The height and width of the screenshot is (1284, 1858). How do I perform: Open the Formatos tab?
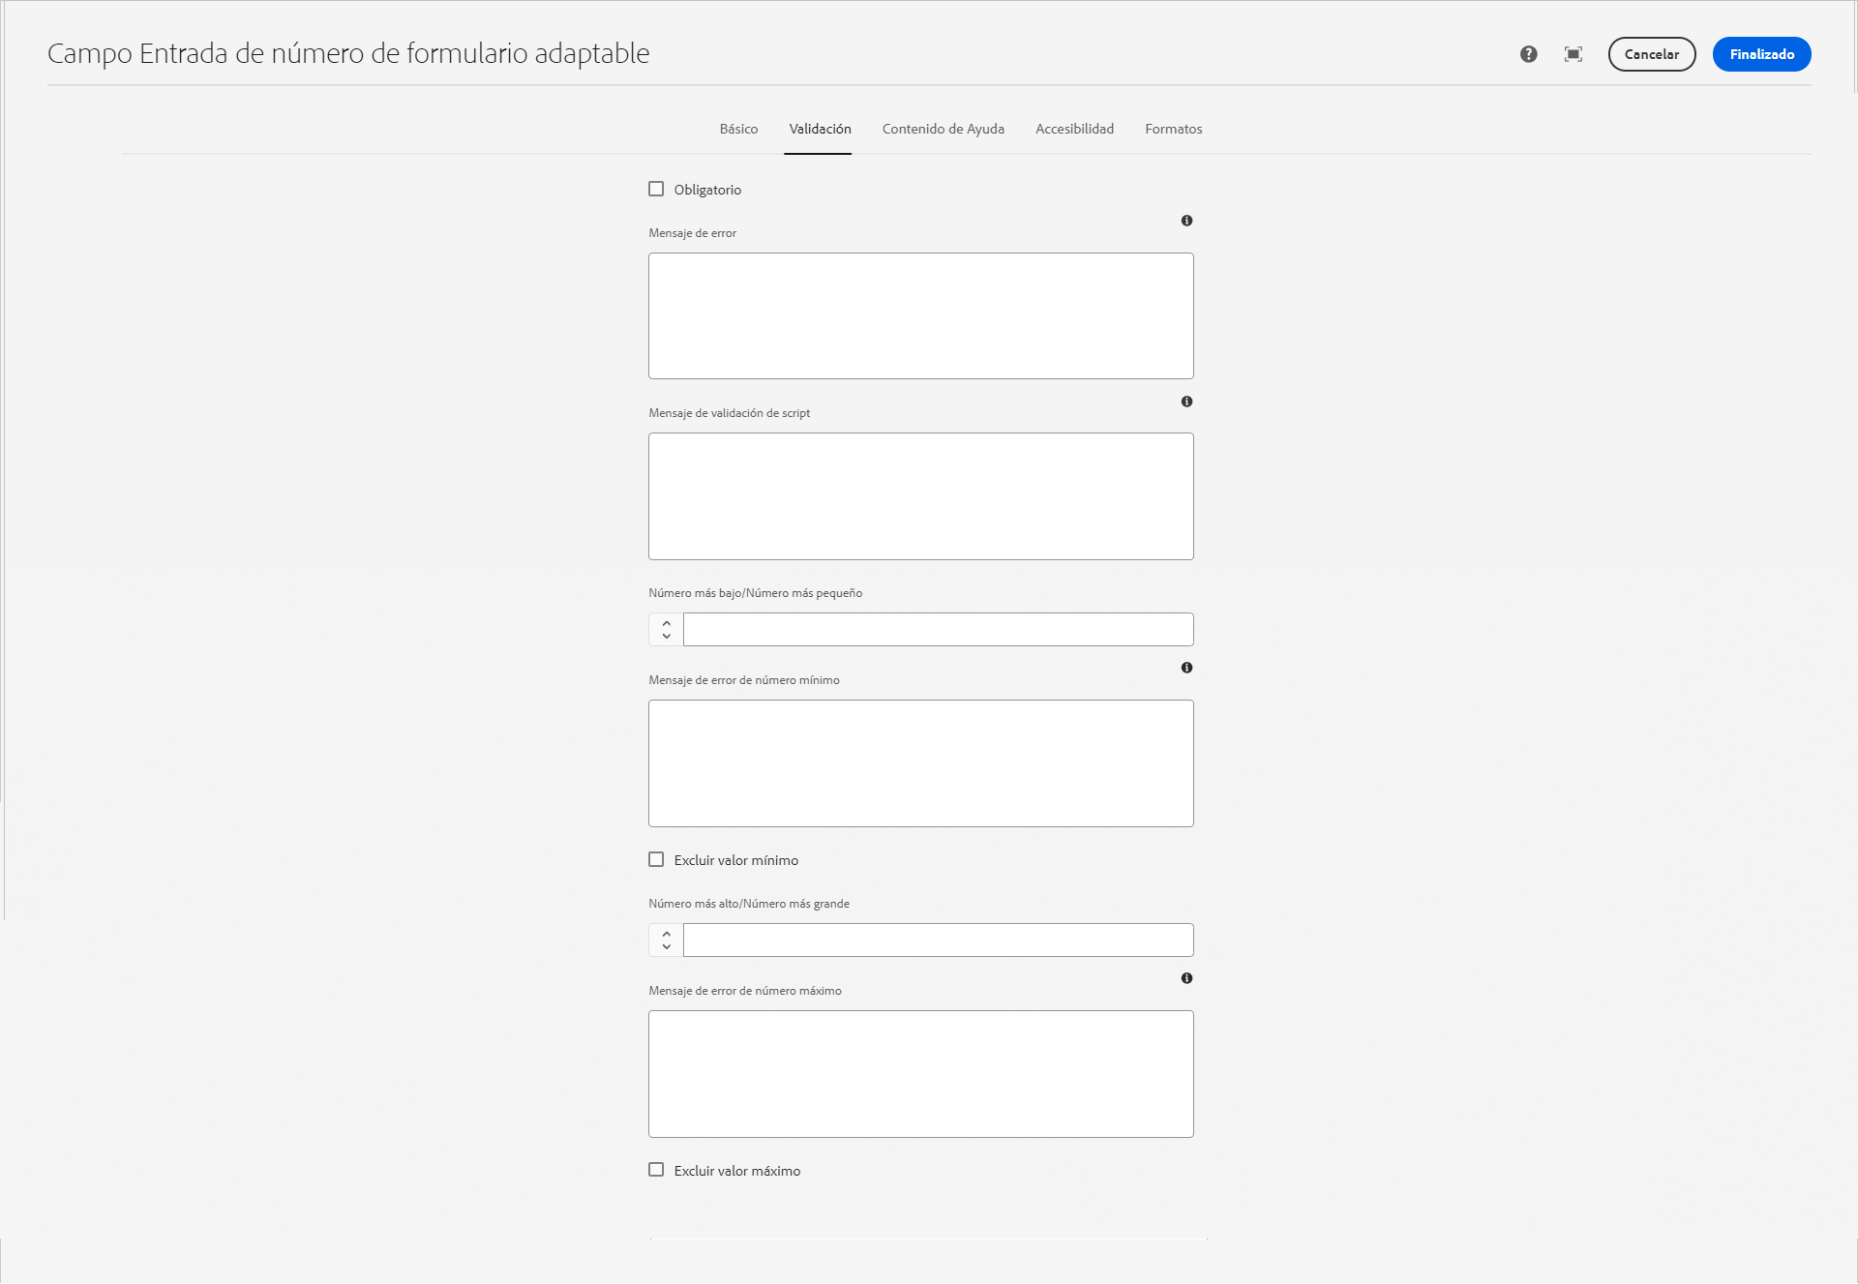tap(1173, 129)
